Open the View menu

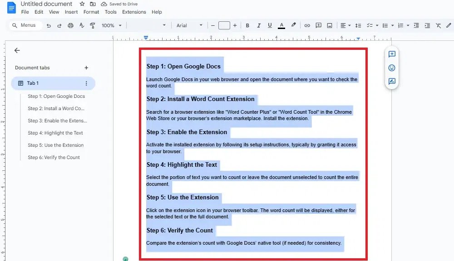54,12
